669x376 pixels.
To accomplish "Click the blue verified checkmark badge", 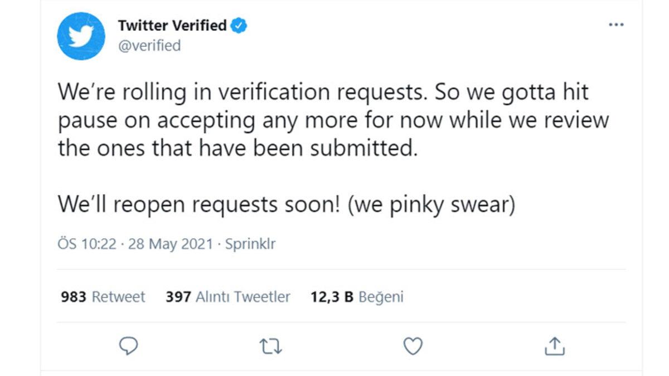I will pos(239,25).
